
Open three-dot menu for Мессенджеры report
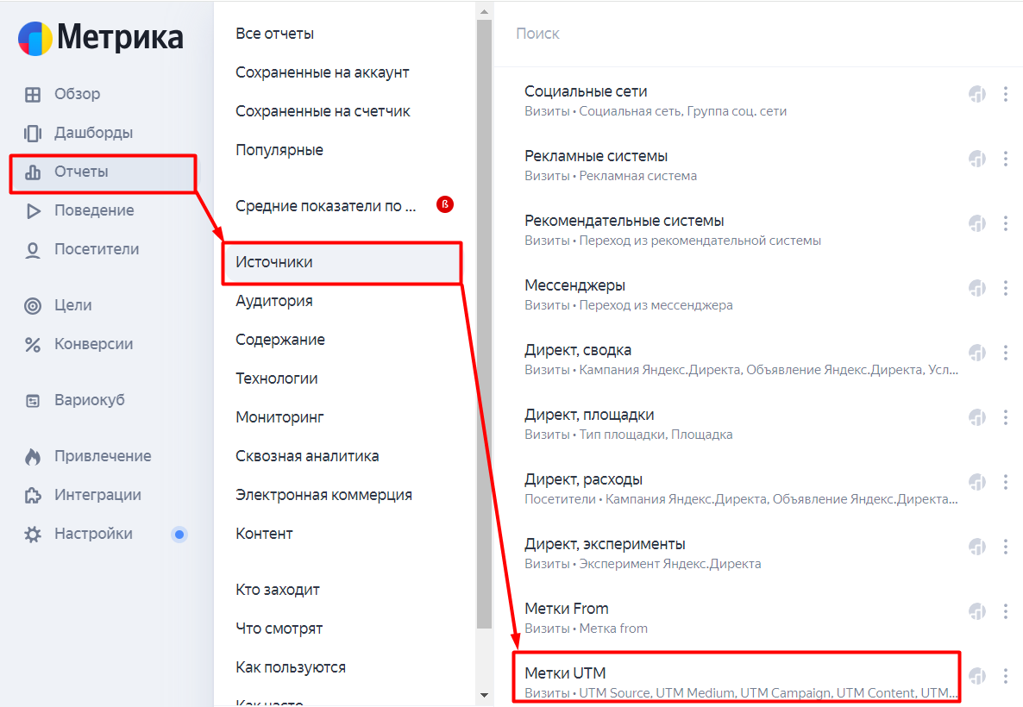click(x=1006, y=288)
